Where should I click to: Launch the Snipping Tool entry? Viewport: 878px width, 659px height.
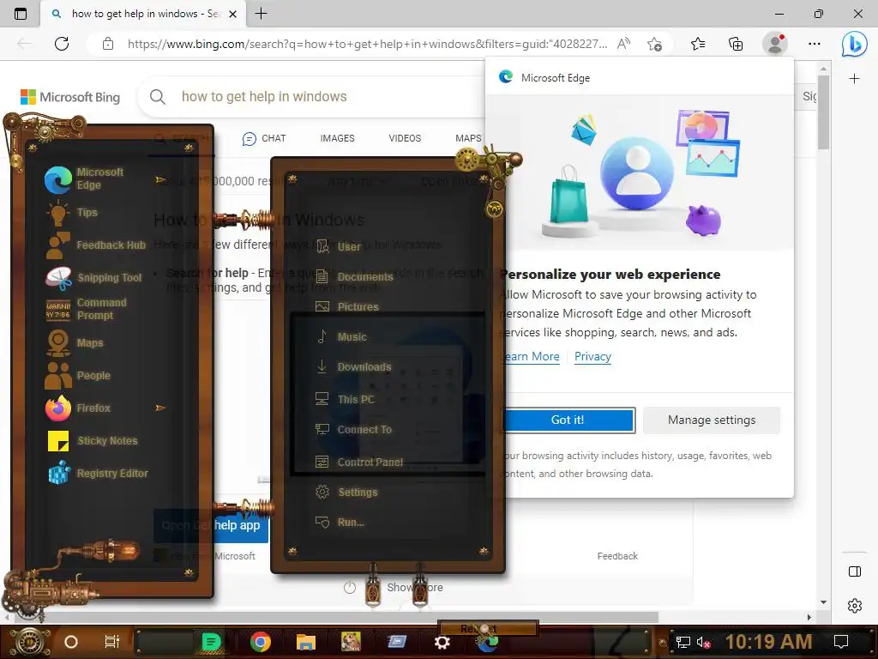click(94, 278)
